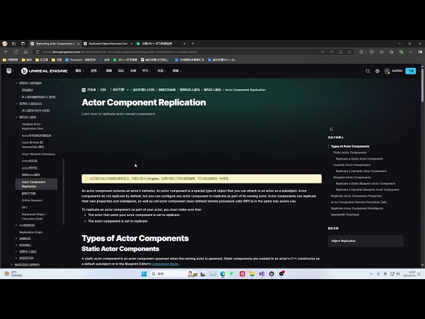Screen dimensions: 425x319
Task: Click the blue download button in header
Action: pos(410,71)
